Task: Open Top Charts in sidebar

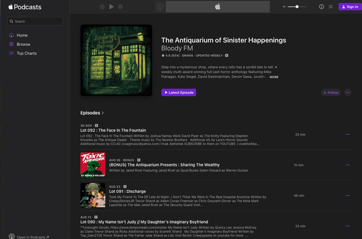Action: point(27,53)
